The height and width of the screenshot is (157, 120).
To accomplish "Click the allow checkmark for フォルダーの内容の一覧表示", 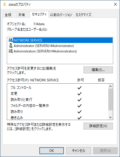I will (x=80, y=106).
